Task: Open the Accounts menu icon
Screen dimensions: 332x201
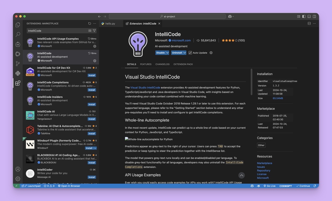Action: point(18,169)
